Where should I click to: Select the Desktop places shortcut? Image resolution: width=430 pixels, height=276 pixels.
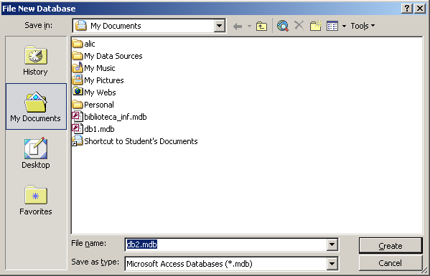click(x=36, y=153)
